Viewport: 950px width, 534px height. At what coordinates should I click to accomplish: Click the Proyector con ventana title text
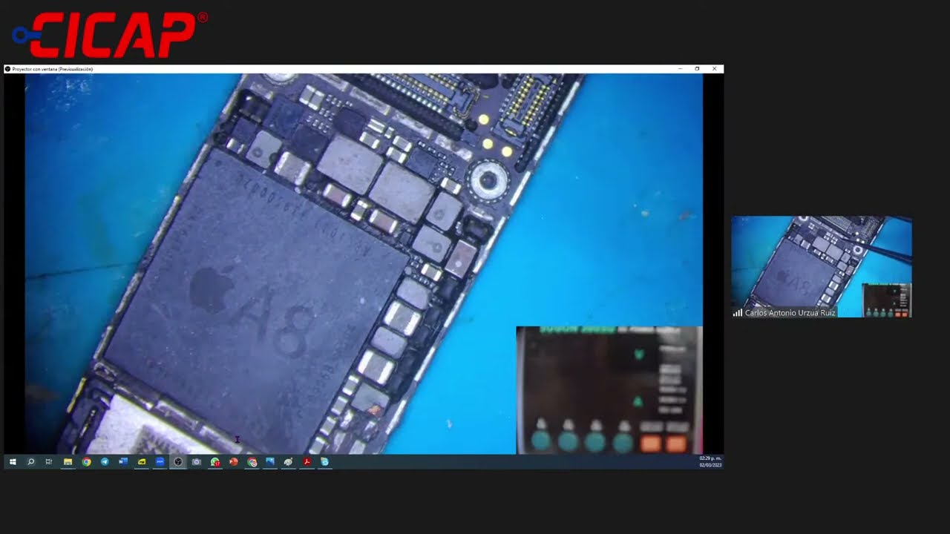point(53,69)
